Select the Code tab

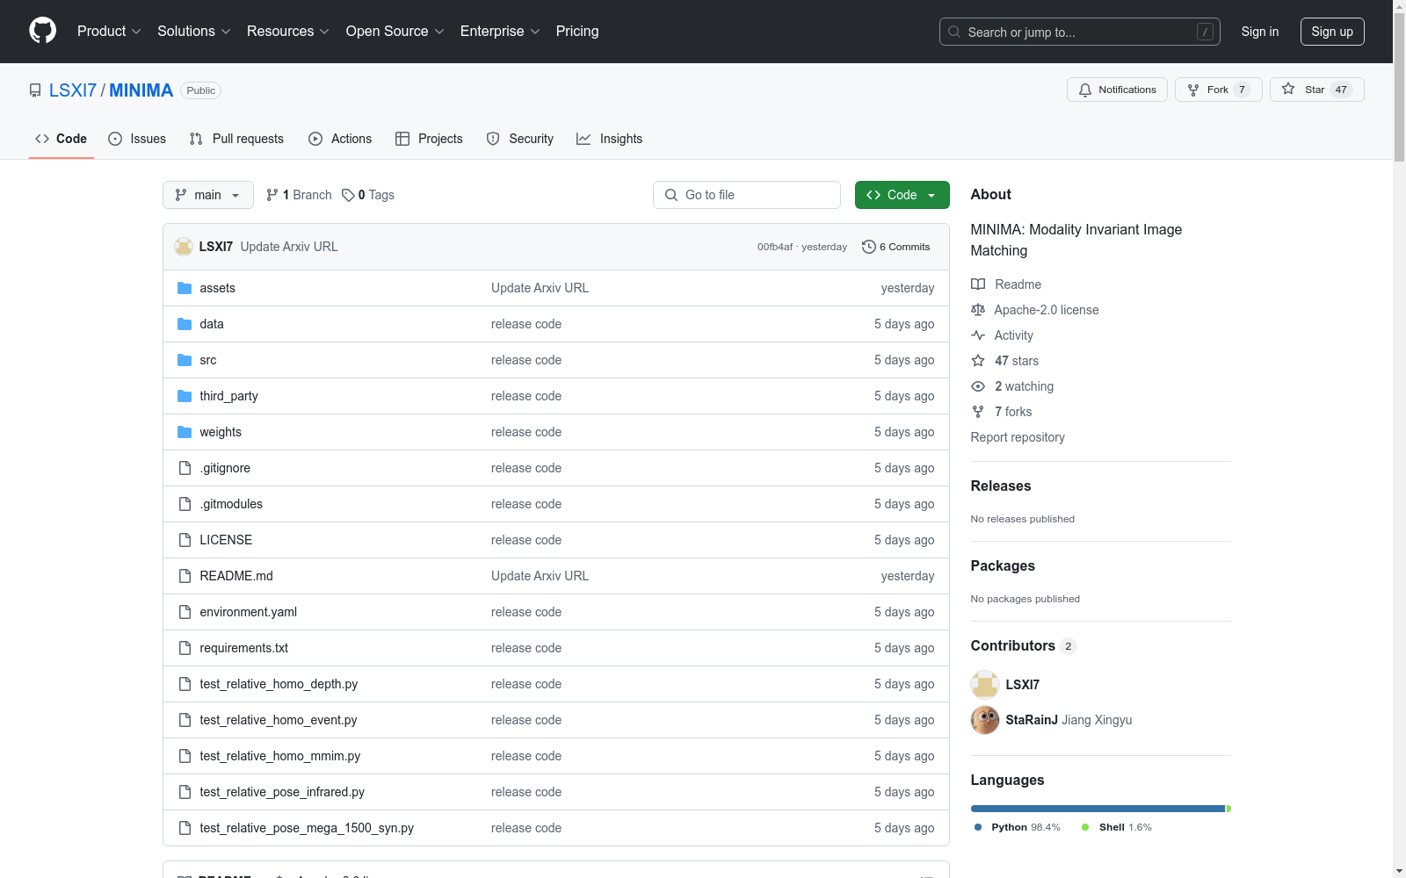(62, 139)
